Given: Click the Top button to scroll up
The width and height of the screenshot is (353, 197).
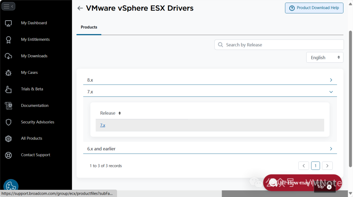Looking at the screenshot, I should click(x=325, y=187).
